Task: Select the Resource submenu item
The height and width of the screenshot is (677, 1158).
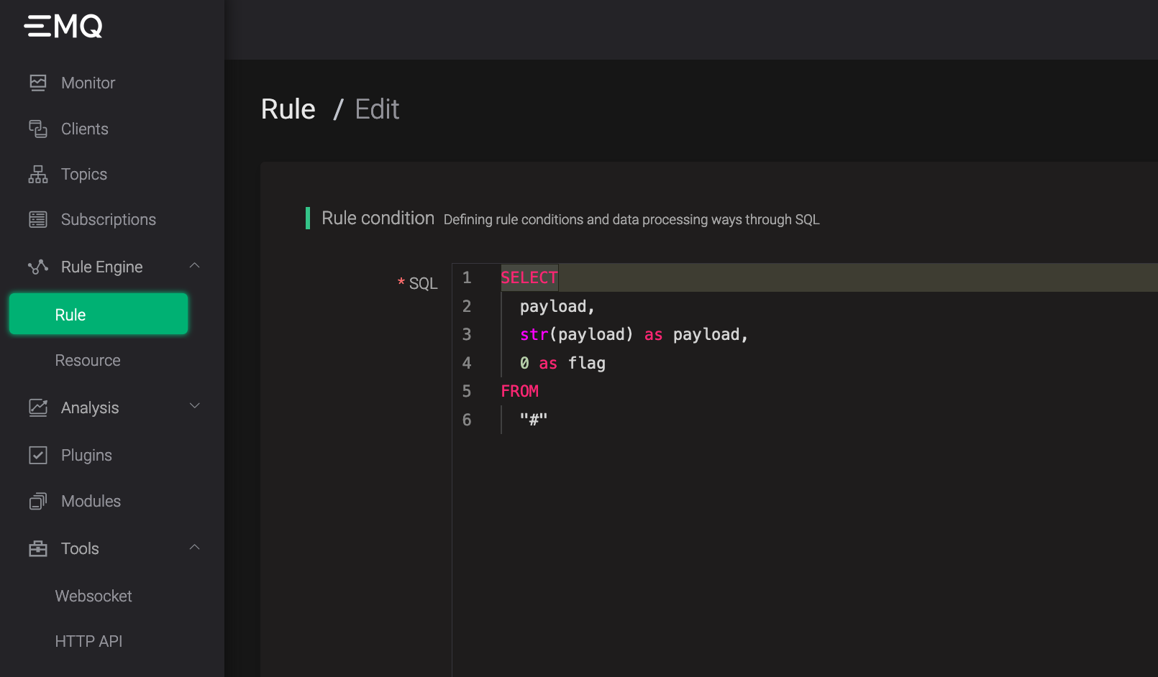Action: pos(88,360)
